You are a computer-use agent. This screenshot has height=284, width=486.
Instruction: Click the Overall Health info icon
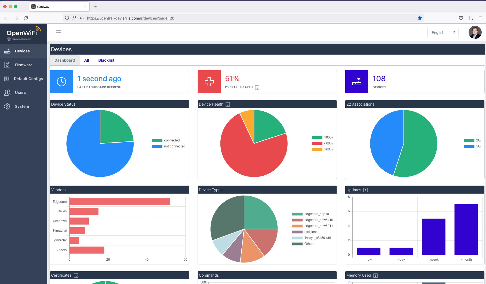coord(257,87)
